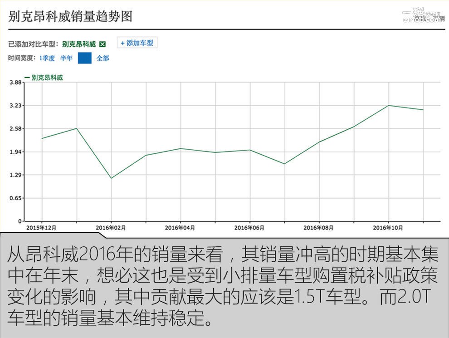449x338 pixels.
Task: Click the 时间宽度 label
Action: coord(22,58)
